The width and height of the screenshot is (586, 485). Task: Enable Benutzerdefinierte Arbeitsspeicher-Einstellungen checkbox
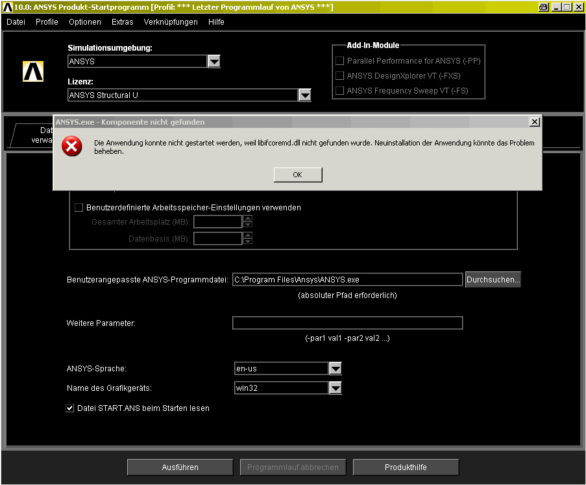tap(79, 208)
